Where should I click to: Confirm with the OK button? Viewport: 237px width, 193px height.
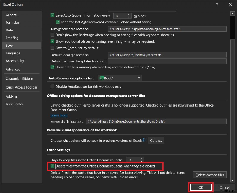point(201,188)
